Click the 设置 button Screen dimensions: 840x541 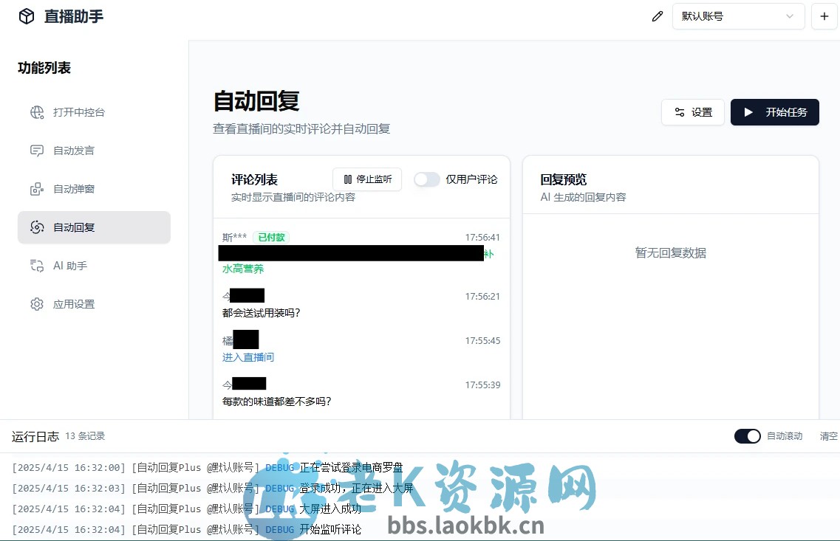coord(693,112)
